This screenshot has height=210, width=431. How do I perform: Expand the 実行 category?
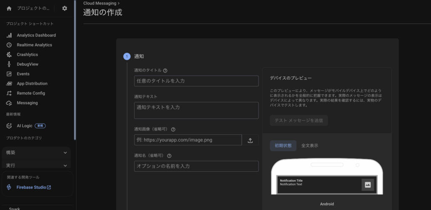(36, 165)
